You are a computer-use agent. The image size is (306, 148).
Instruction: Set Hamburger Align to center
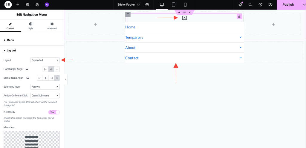(x=51, y=69)
